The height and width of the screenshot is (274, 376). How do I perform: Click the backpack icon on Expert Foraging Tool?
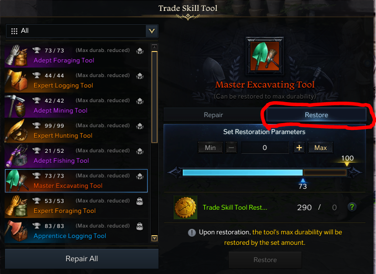pyautogui.click(x=139, y=201)
